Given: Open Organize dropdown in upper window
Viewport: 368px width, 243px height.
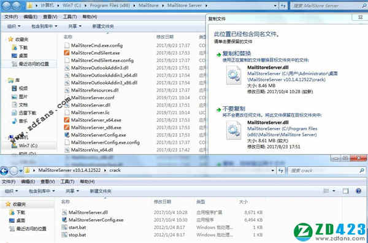Looking at the screenshot, I should (14, 26).
